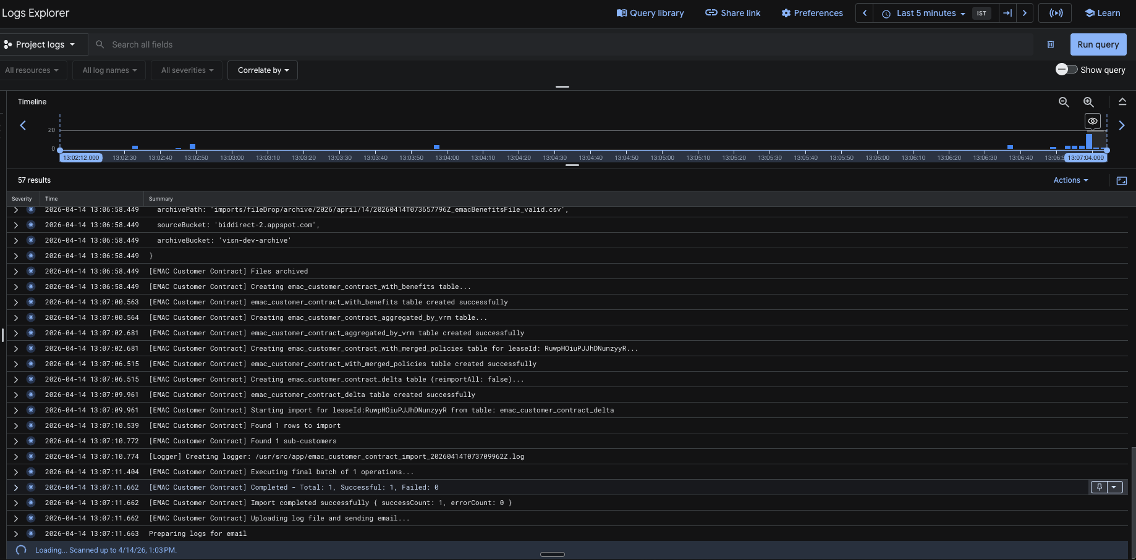Click timeline bar near 13:04:00
Viewport: 1136px width, 560px height.
(437, 148)
